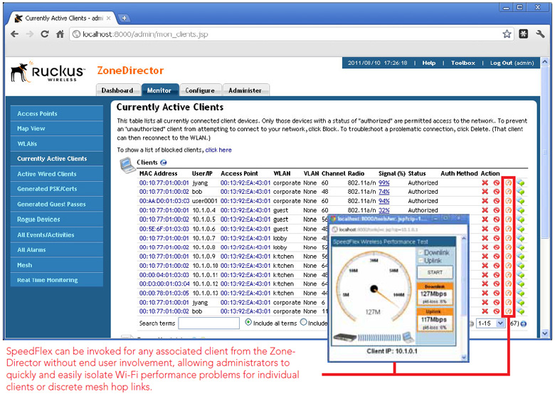Reload the page with the refresh icon
Viewport: 555px width, 394px height.
45,34
